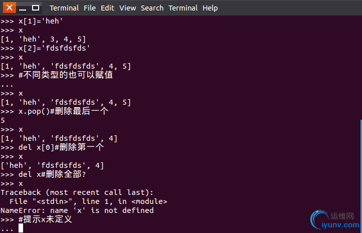Click the x[2]='fdsfdsfds' assignment line
The image size is (362, 233).
pyautogui.click(x=45, y=48)
